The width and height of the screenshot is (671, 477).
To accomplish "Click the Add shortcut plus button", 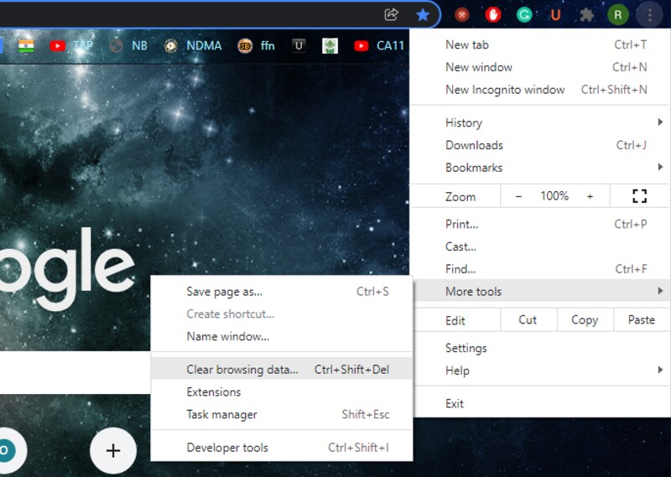I will [113, 450].
